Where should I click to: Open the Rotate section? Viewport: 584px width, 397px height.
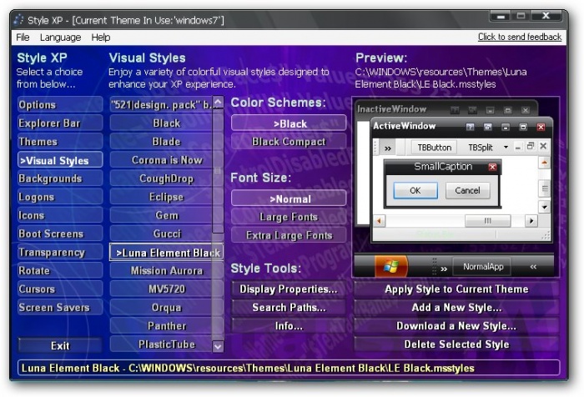tap(60, 270)
